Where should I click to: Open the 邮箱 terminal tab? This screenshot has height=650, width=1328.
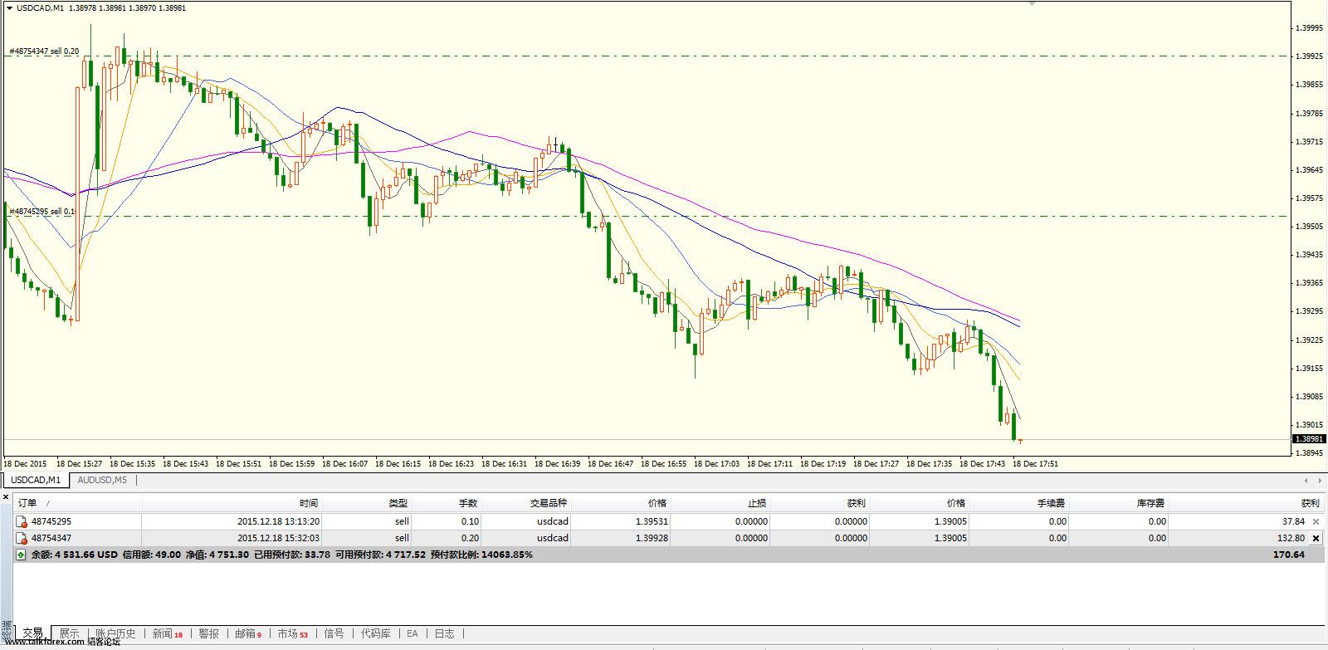(x=248, y=633)
